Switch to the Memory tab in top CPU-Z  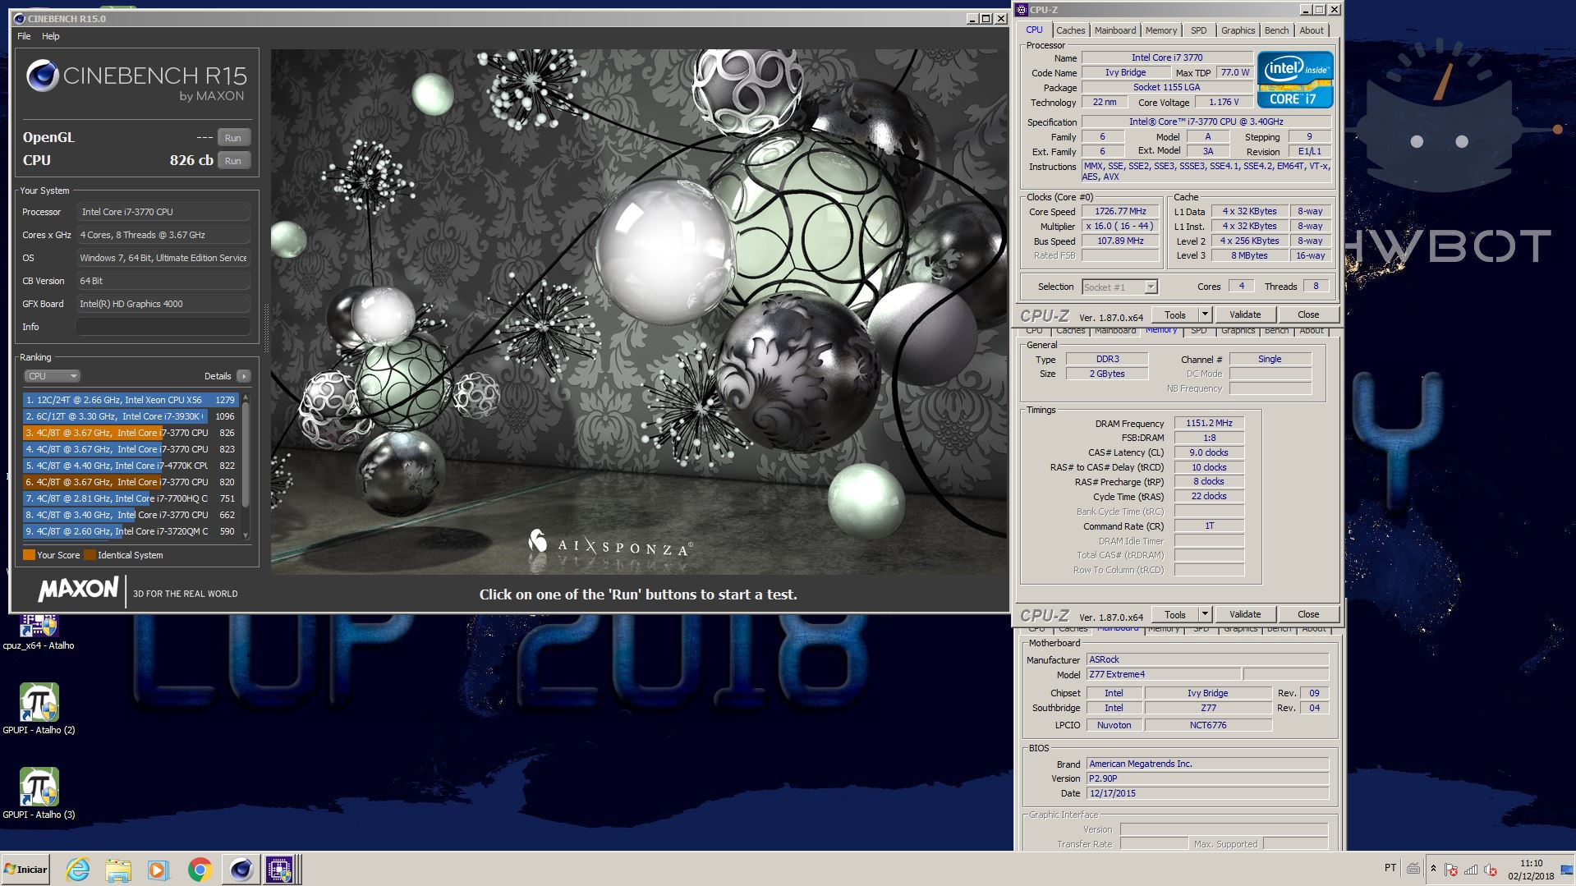pos(1161,30)
